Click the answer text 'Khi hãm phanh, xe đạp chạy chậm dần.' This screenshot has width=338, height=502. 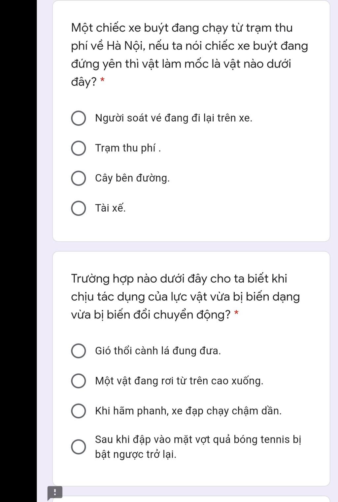click(x=188, y=411)
